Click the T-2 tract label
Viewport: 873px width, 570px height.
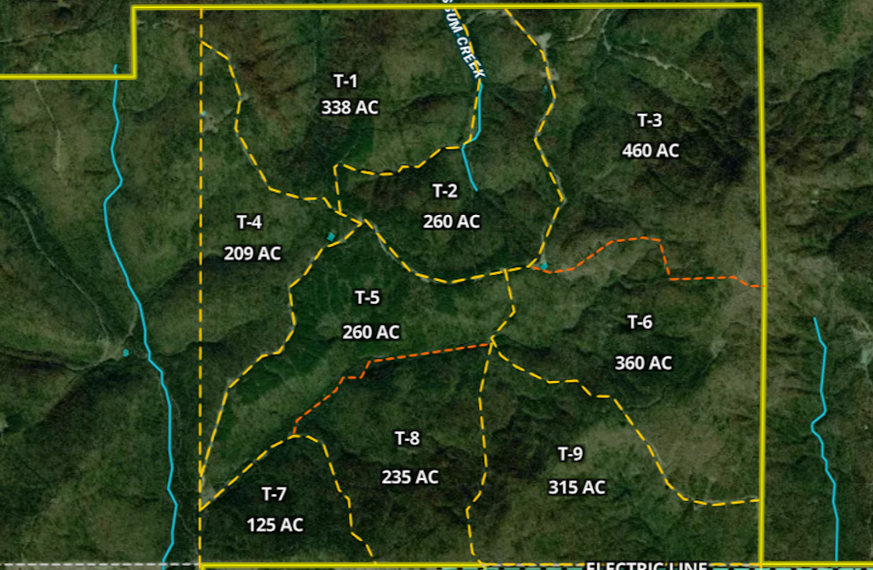click(x=445, y=192)
